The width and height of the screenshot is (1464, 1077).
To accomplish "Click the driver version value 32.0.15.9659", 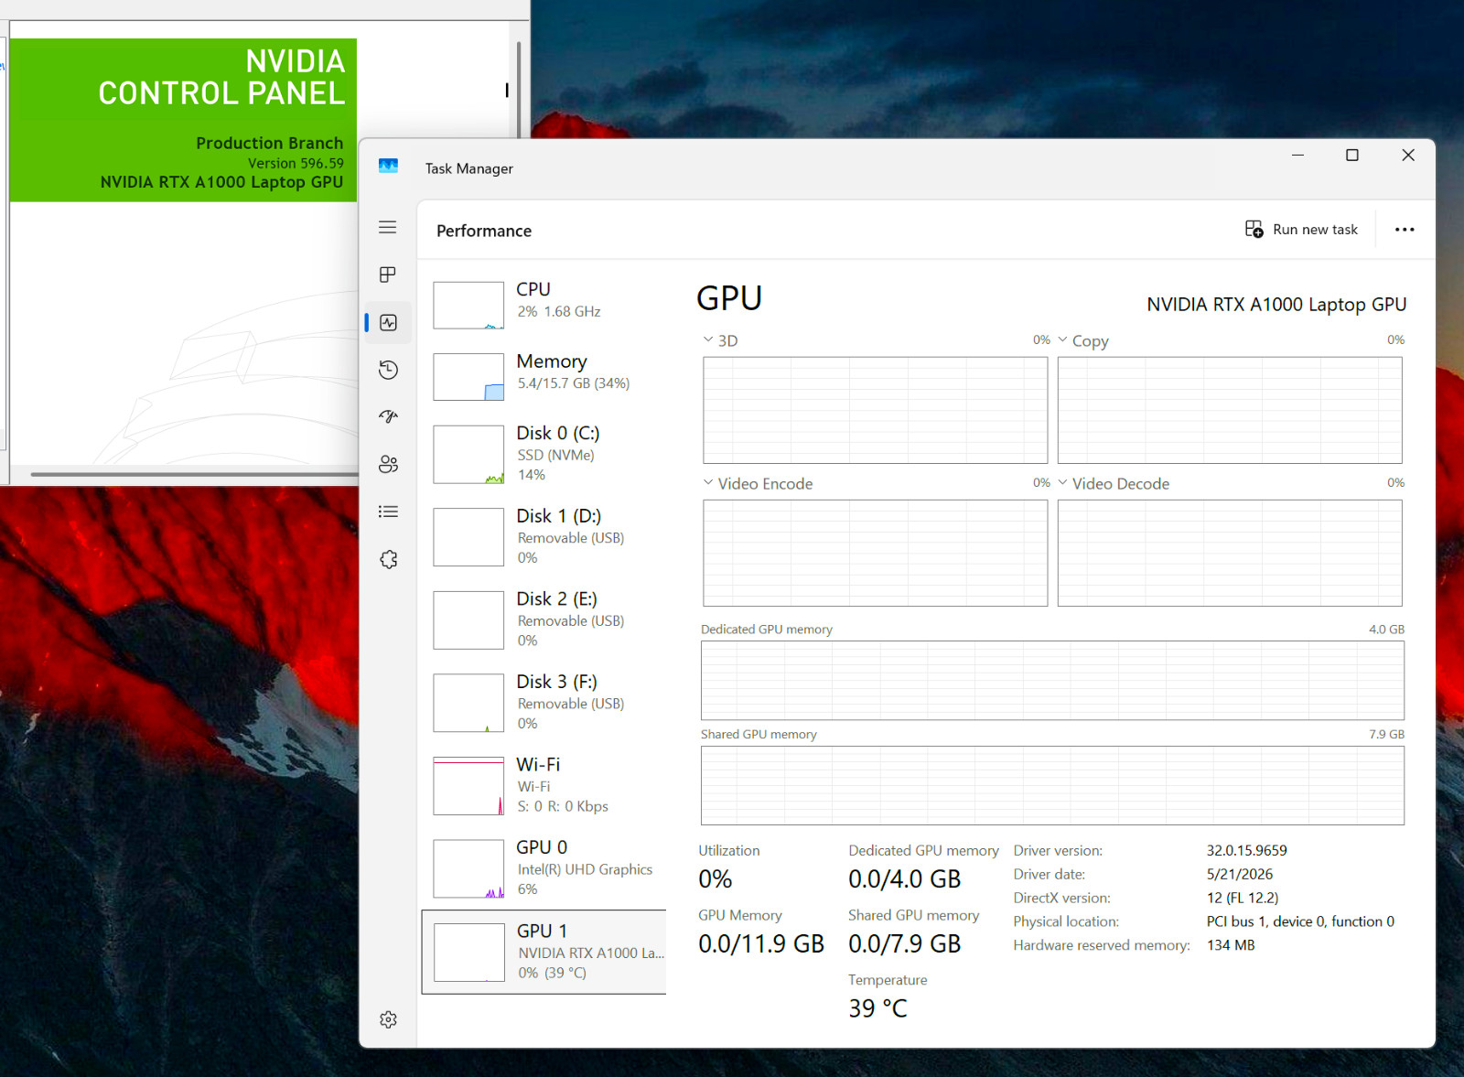I will pos(1246,851).
